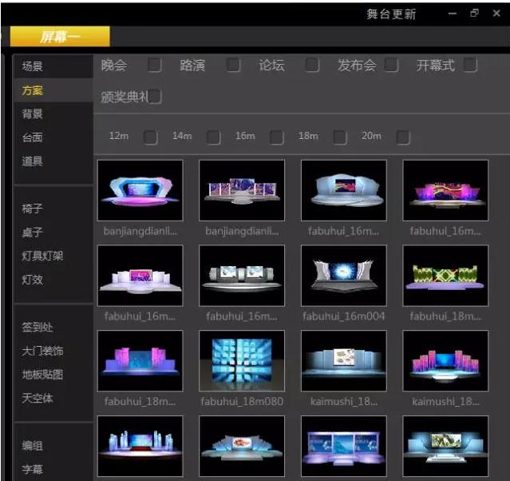Select bottom-row stage with blue pillars thumbnail
The image size is (510, 481).
coord(140,446)
